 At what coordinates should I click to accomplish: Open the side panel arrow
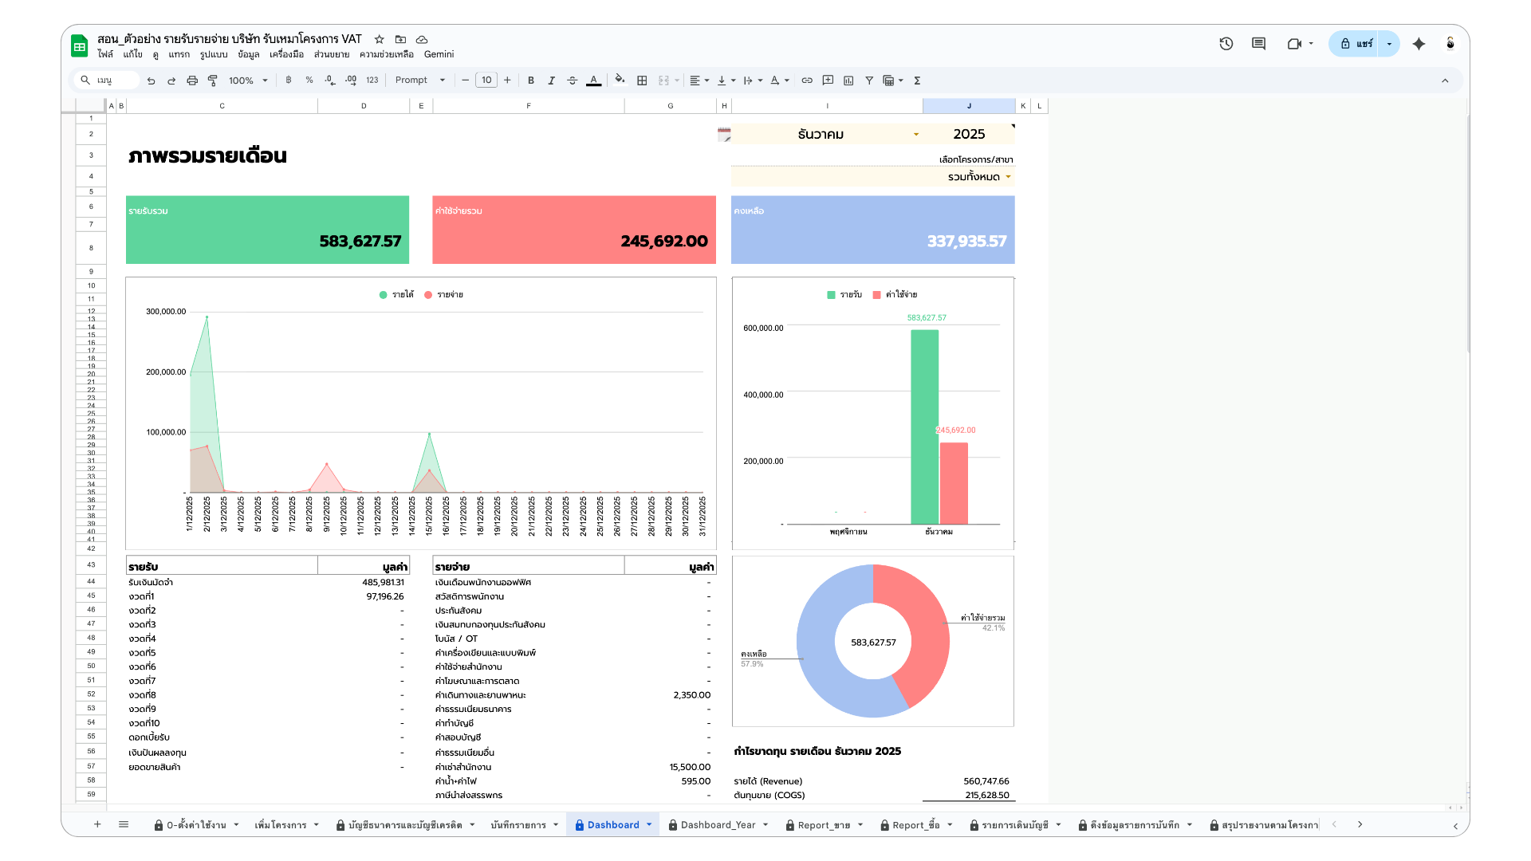(1455, 826)
